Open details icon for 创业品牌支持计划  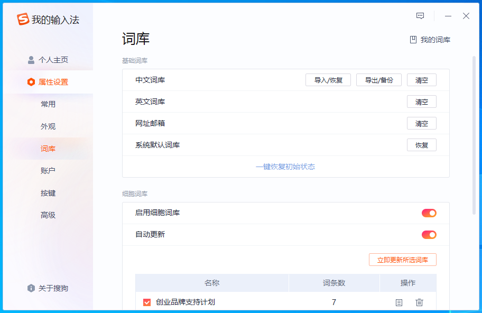pyautogui.click(x=399, y=302)
